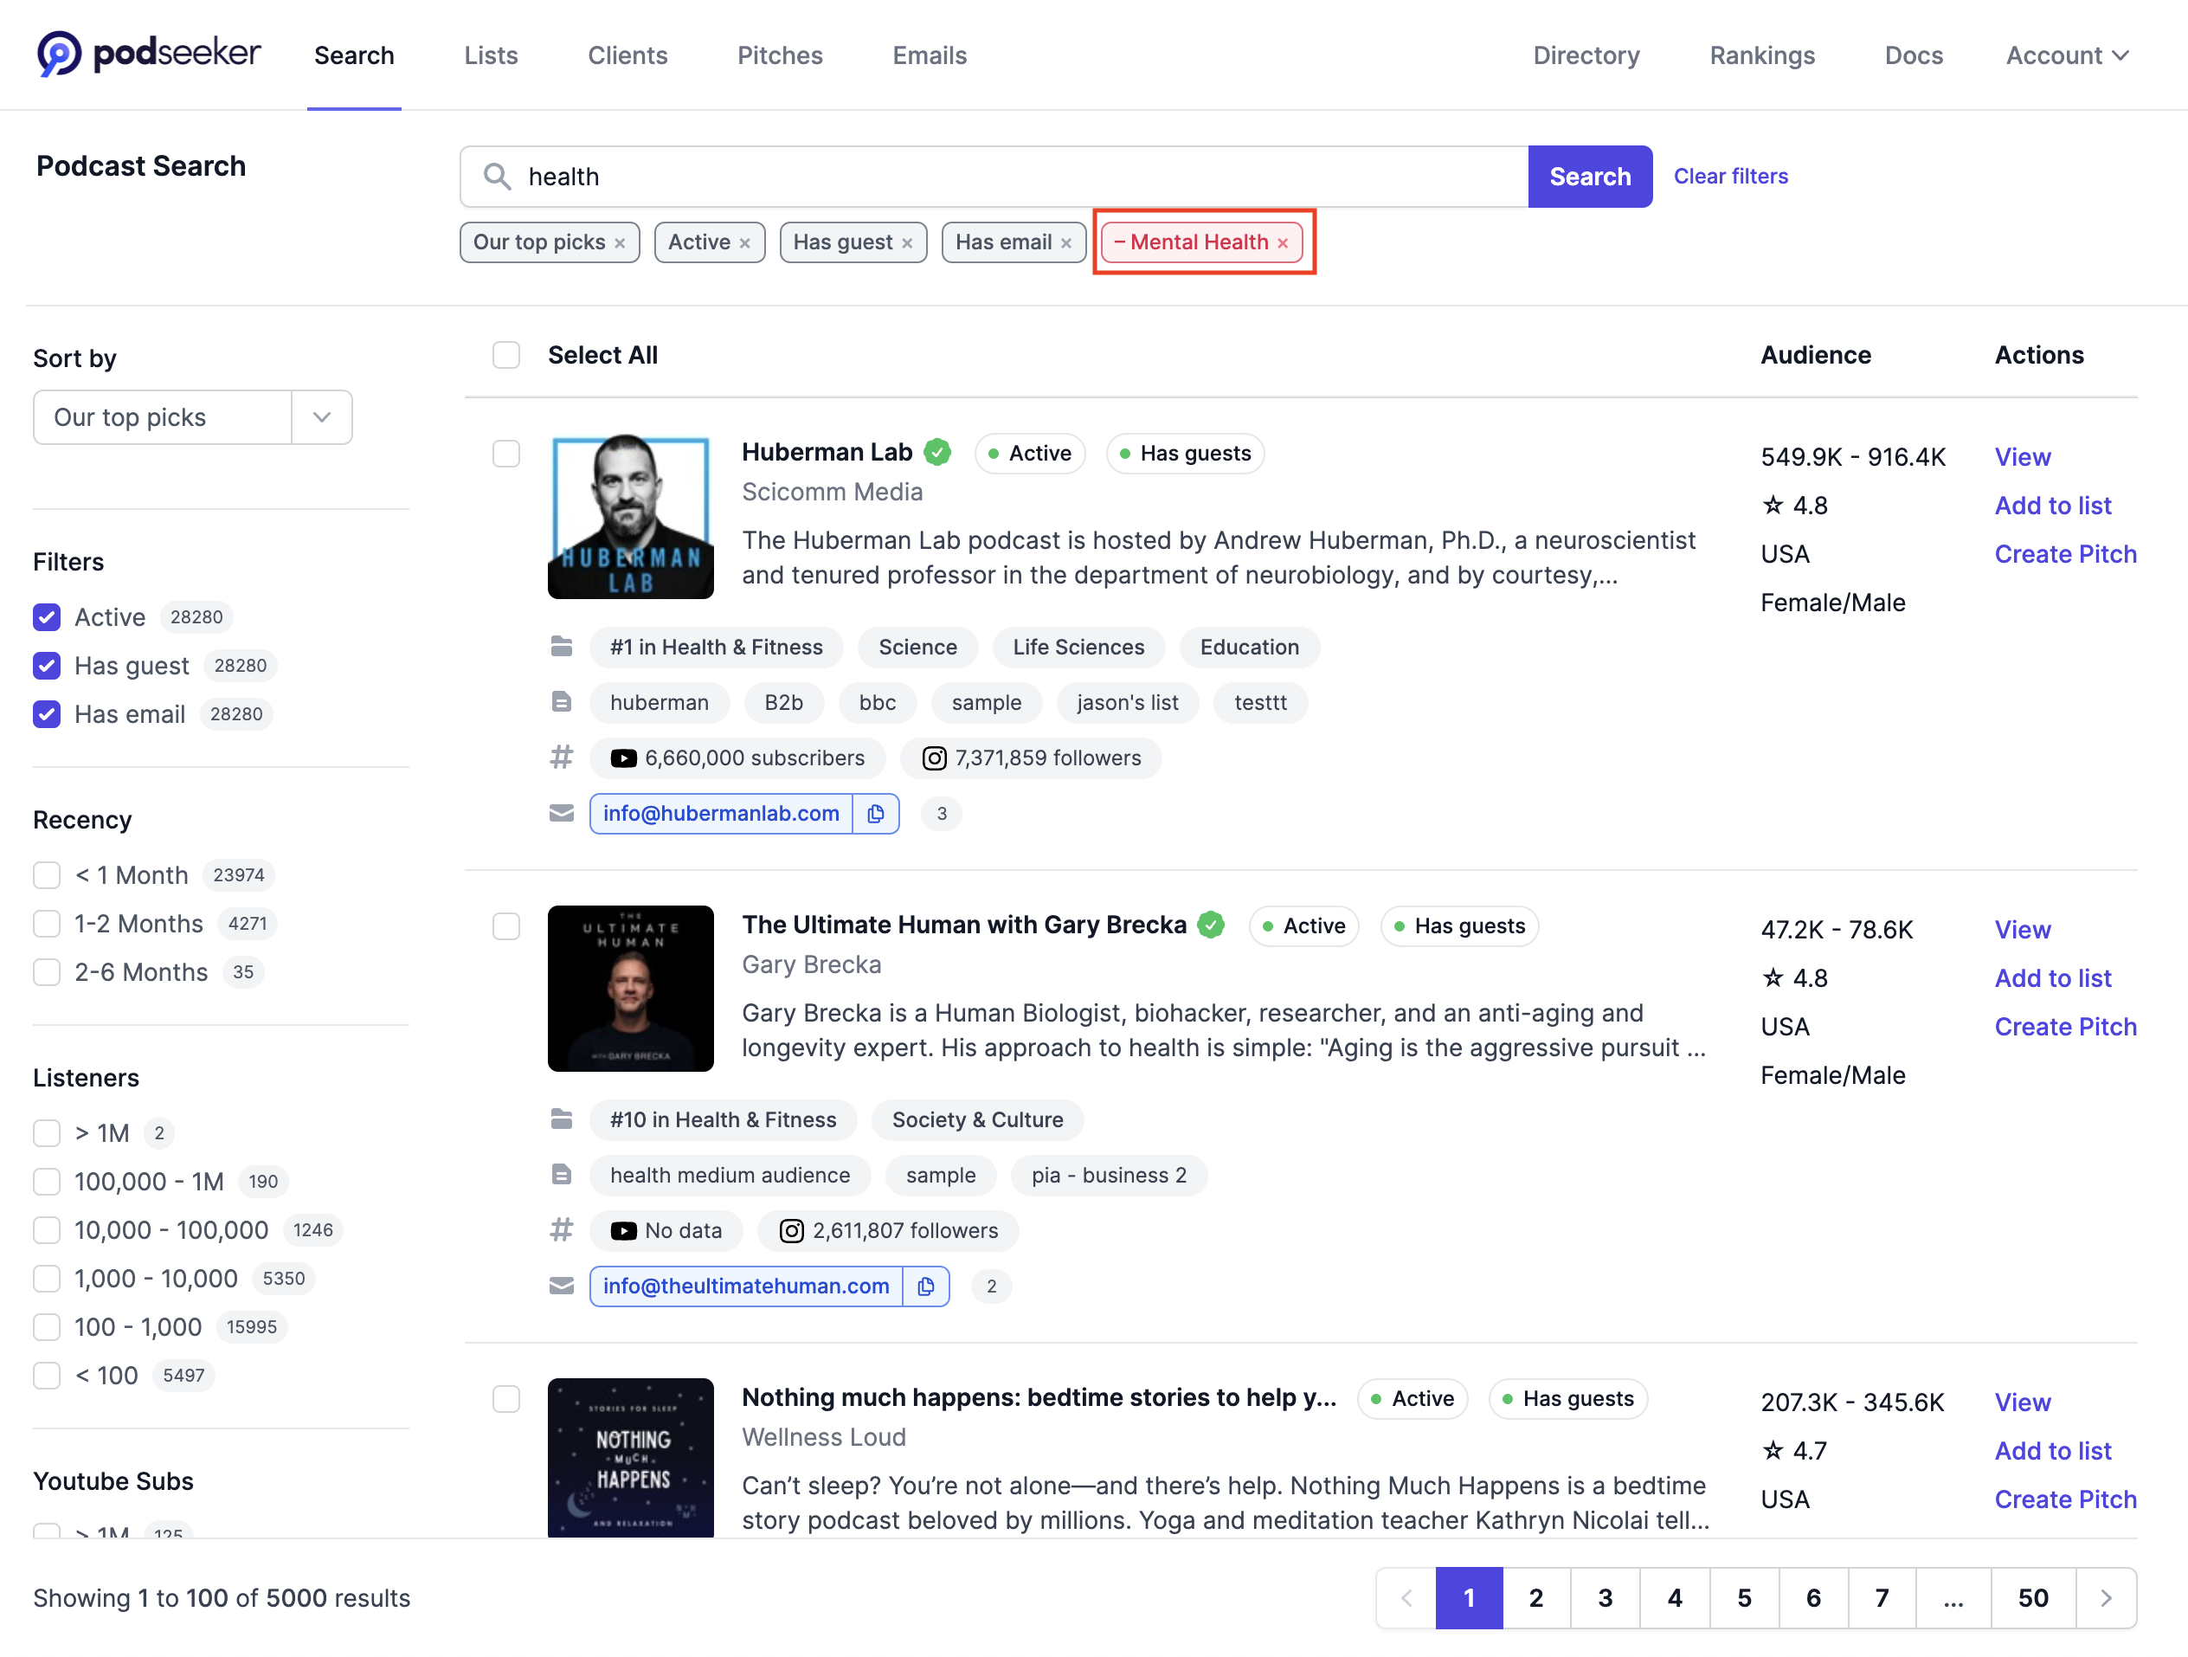Click the jason's list tag

coord(1128,702)
